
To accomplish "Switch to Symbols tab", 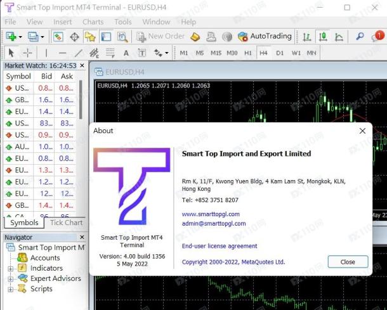I will [24, 223].
